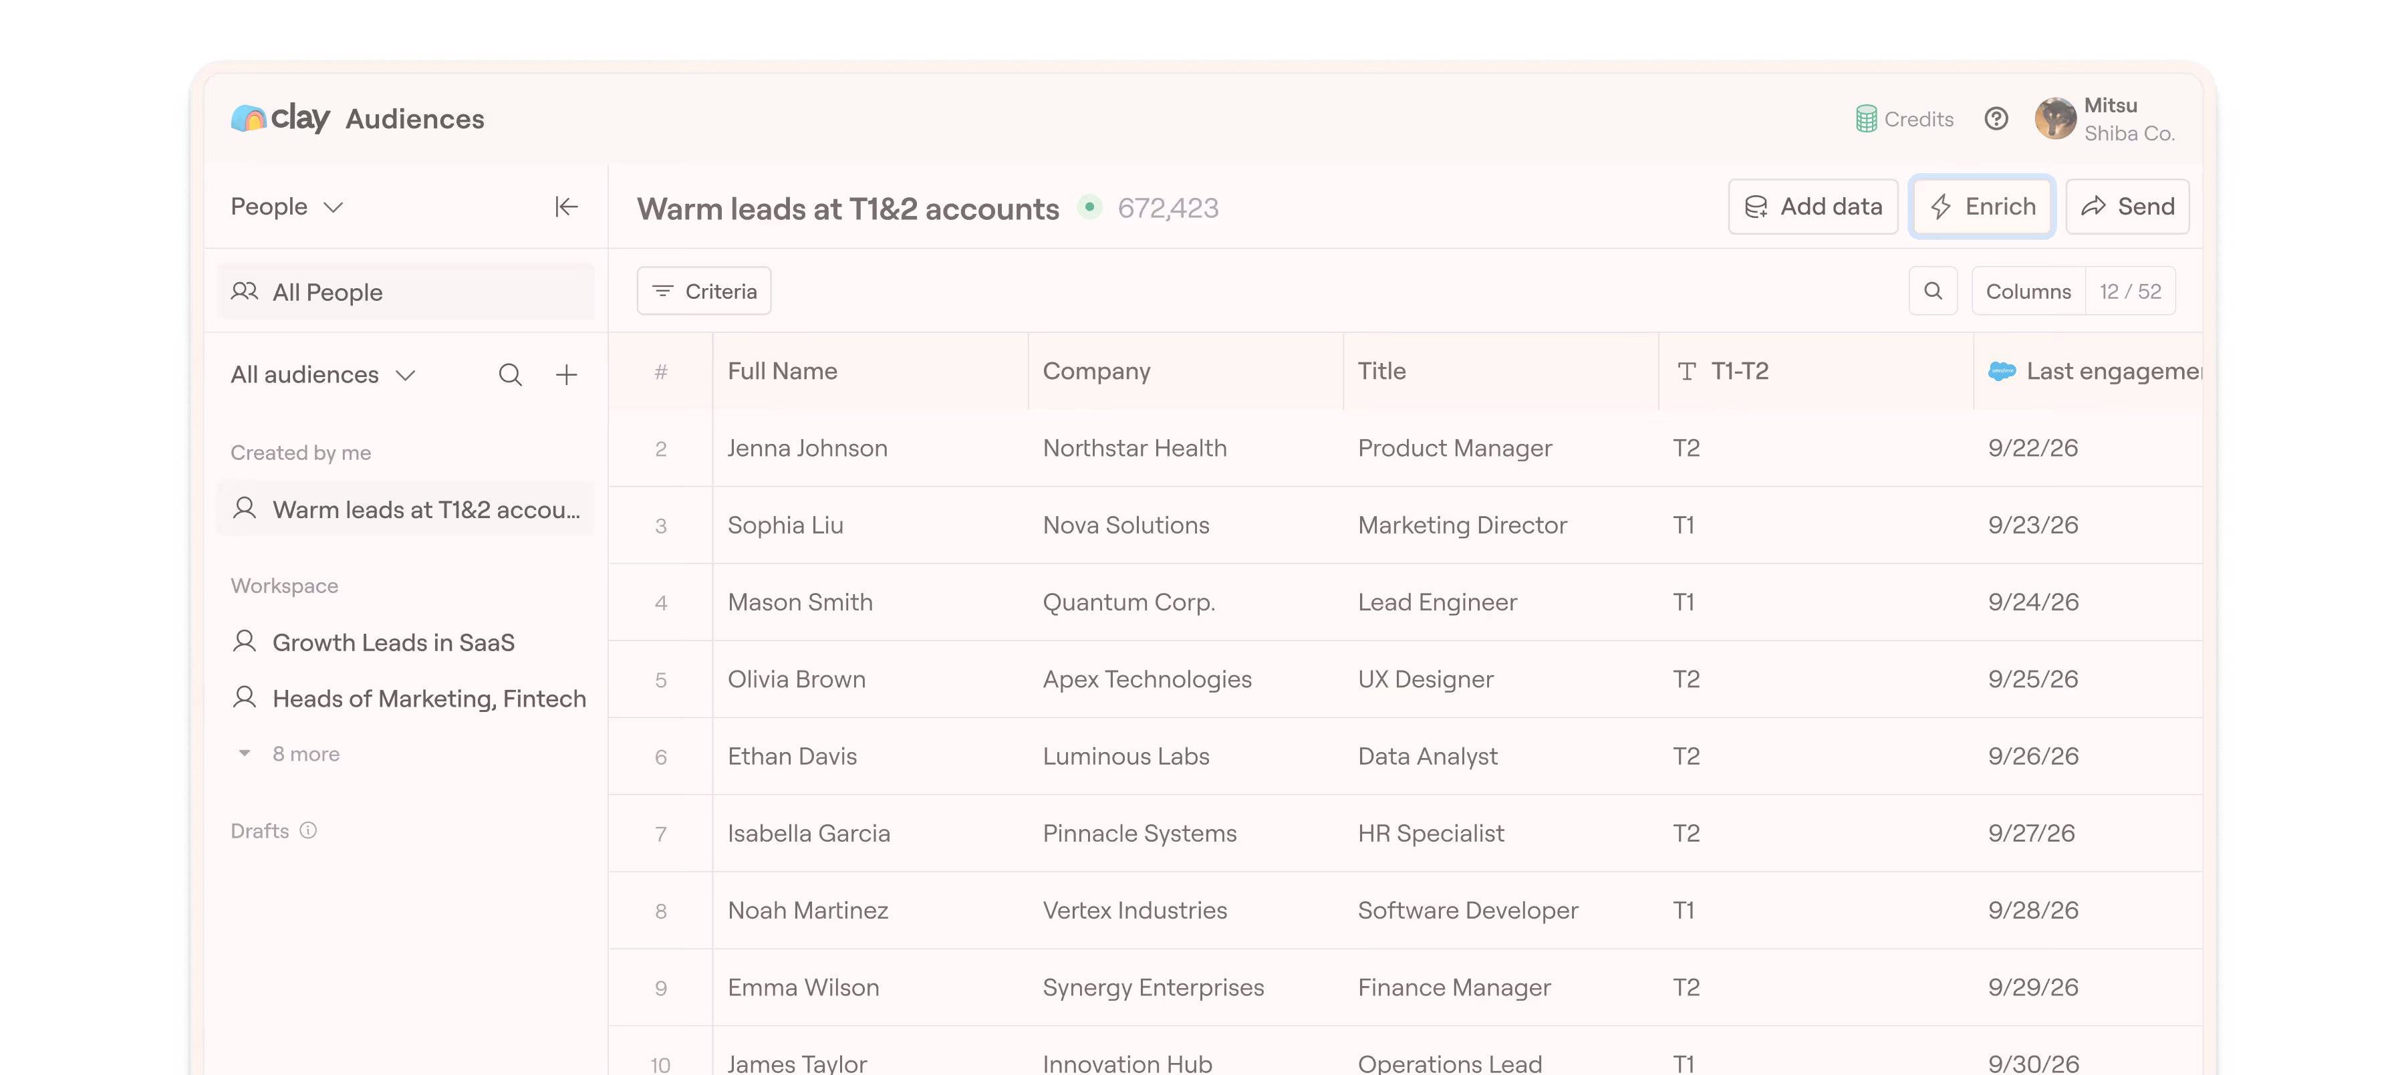Select Mason Smith name cell

[870, 602]
